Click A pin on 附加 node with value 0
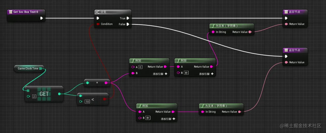326x133 pixels. [133, 67]
